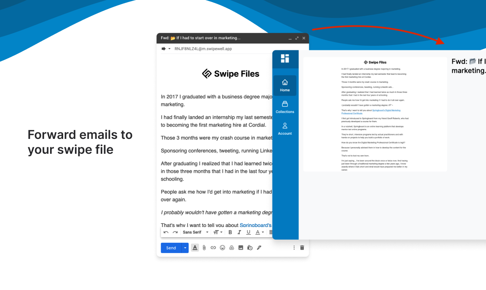Screen dimensions: 486x290
Task: Open the saved email preview thumbnail
Action: 375,114
